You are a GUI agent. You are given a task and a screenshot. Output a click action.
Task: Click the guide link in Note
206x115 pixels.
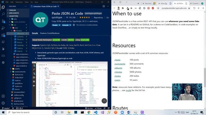coord(128,90)
